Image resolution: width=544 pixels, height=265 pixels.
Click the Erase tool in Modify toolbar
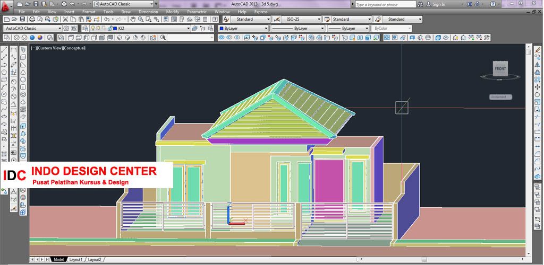[x=538, y=49]
